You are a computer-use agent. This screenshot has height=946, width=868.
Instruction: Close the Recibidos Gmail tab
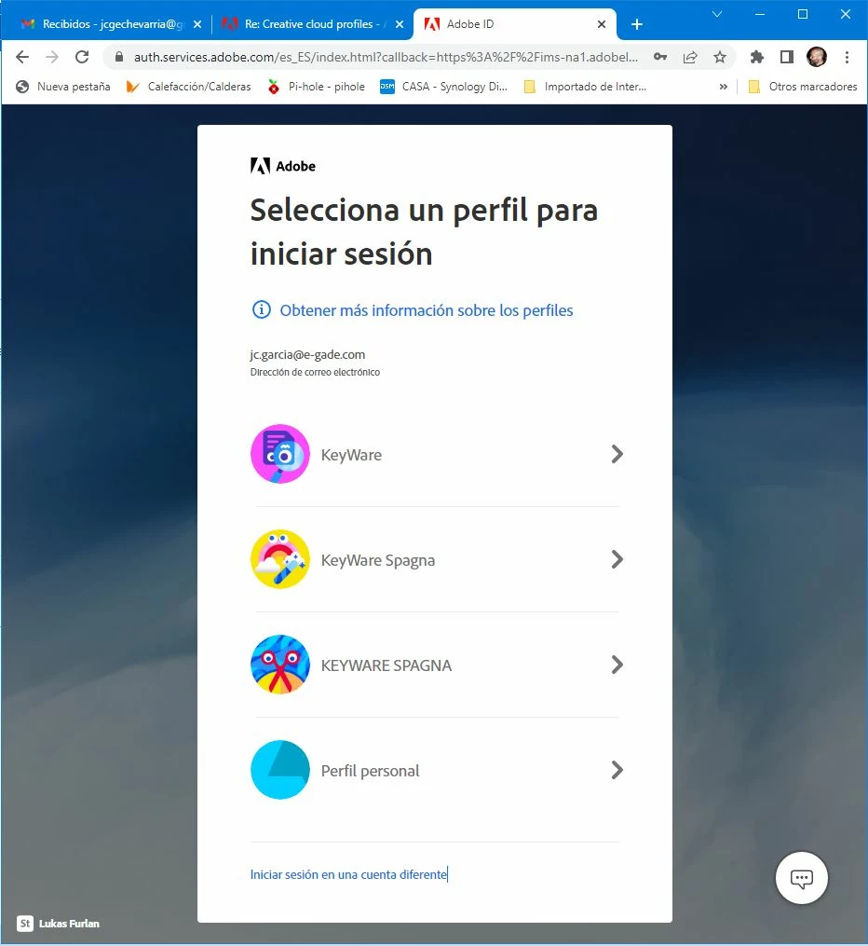point(197,24)
